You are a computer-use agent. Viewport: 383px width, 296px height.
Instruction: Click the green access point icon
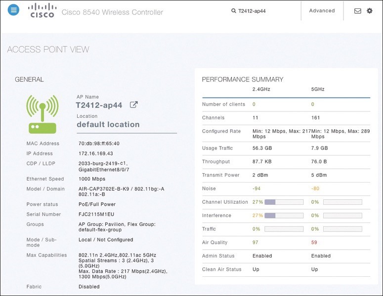point(43,114)
